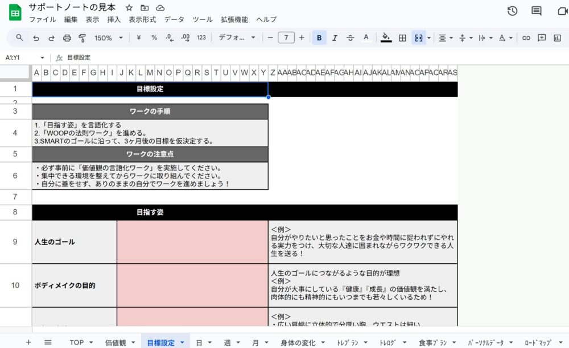Click the video meeting camera icon

point(563,11)
